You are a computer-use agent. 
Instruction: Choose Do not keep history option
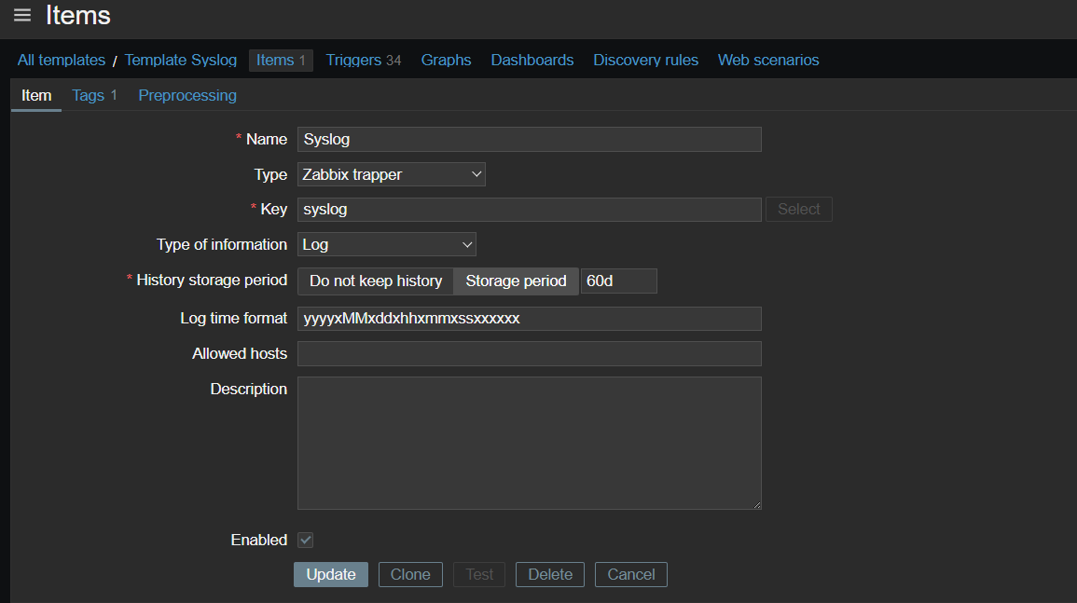pos(376,281)
